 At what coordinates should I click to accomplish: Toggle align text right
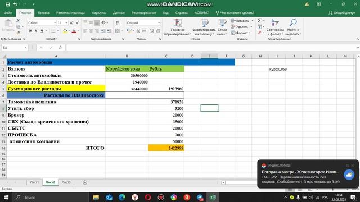pos(97,31)
